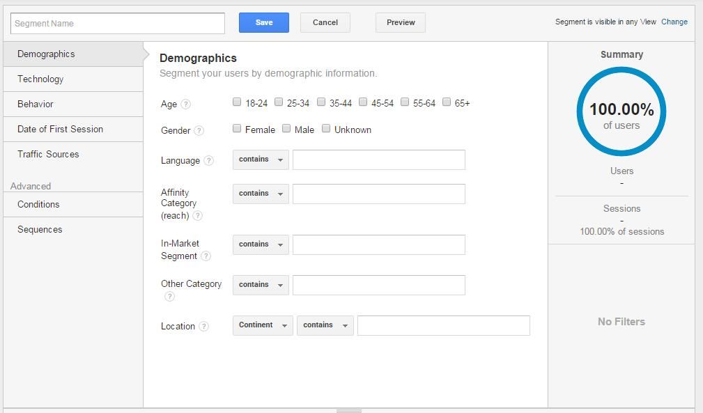Check the 55-64 age group
This screenshot has width=703, height=413.
click(x=405, y=102)
